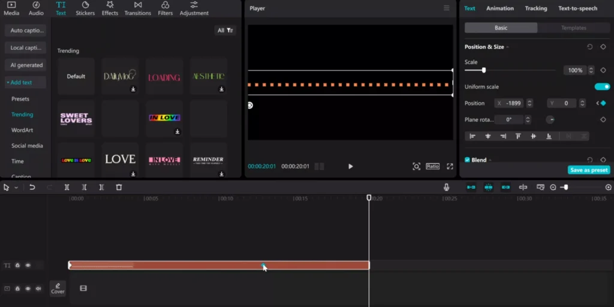614x307 pixels.
Task: Click the AI generated button
Action: click(25, 65)
